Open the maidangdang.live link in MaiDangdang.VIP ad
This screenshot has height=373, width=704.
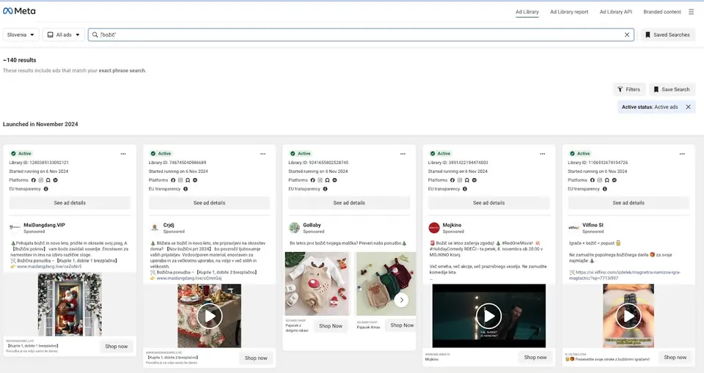[49, 267]
